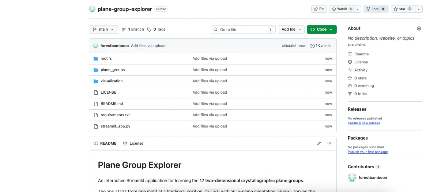
Task: Click Create a new release link
Action: 364,123
